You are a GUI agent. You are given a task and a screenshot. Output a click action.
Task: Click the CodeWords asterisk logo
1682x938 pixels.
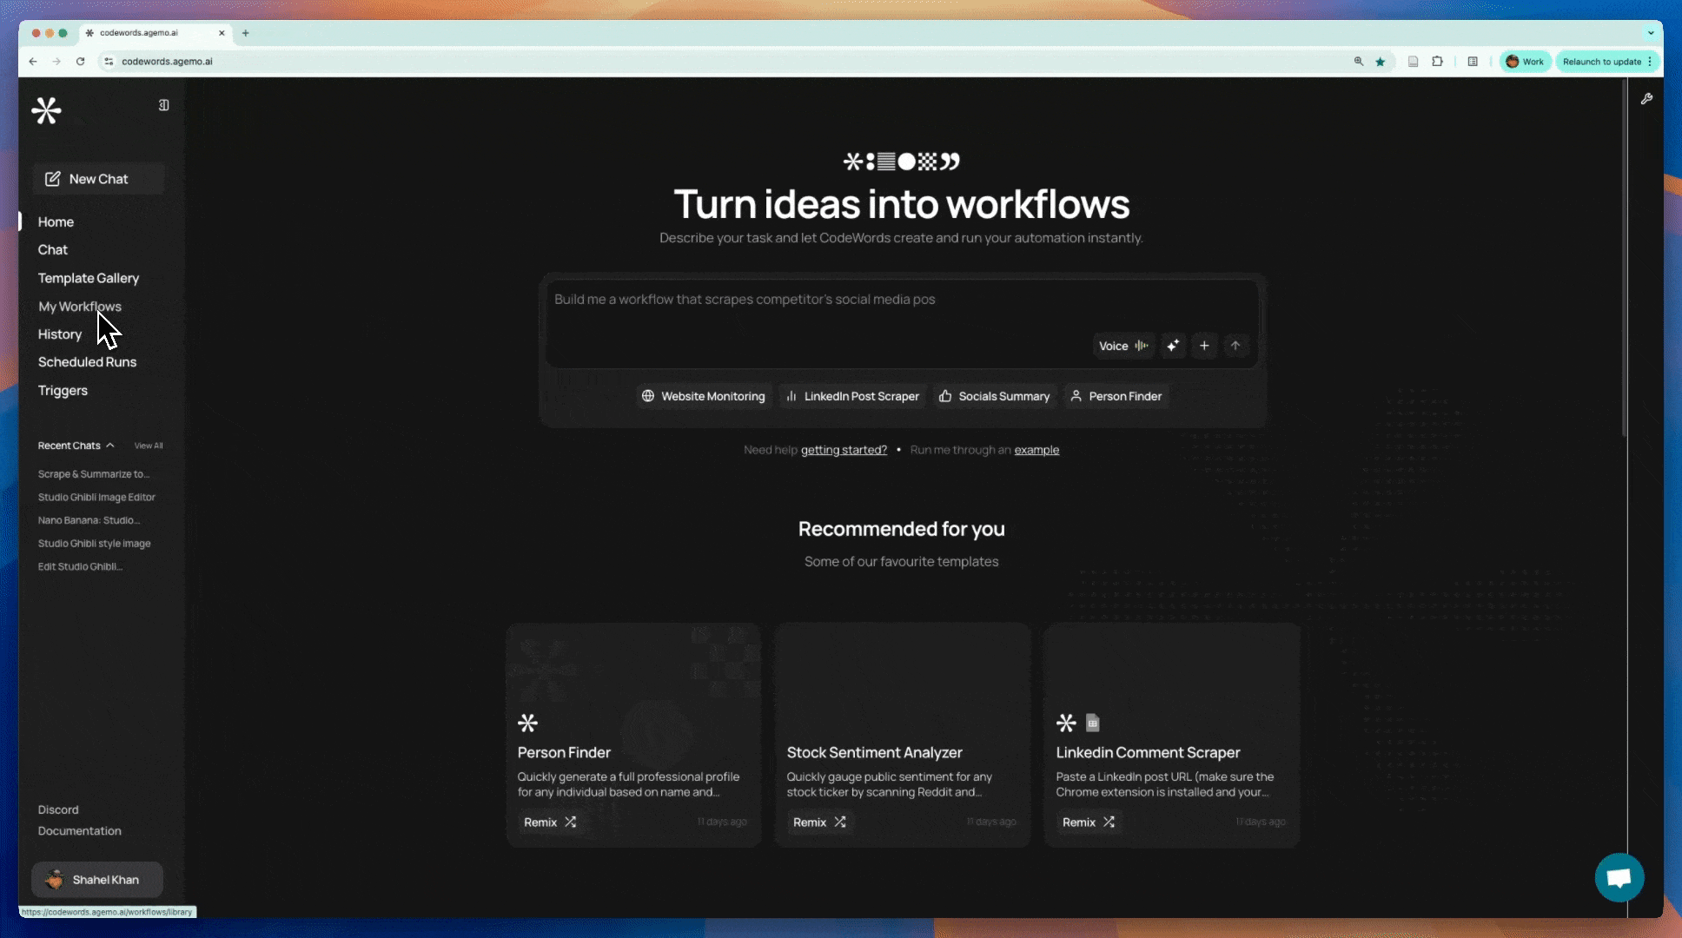click(x=47, y=110)
